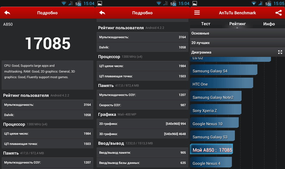The width and height of the screenshot is (285, 169).
Task: Switch to the Рейтинг tab
Action: pyautogui.click(x=237, y=24)
